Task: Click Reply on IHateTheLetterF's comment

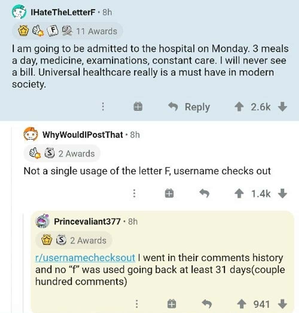Action: coord(189,107)
